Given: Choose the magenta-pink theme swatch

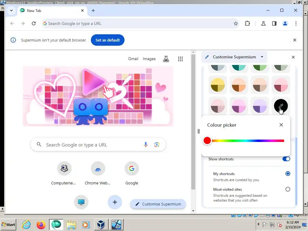Looking at the screenshot, I should [239, 106].
